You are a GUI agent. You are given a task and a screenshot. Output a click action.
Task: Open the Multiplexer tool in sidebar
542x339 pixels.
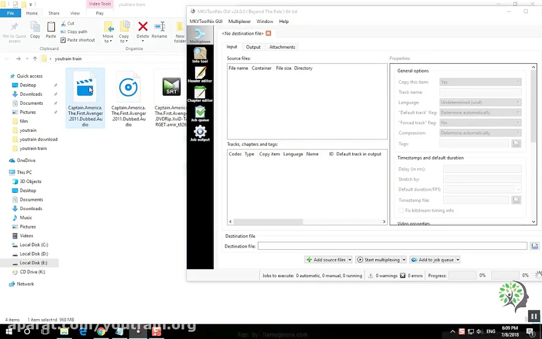(x=200, y=36)
